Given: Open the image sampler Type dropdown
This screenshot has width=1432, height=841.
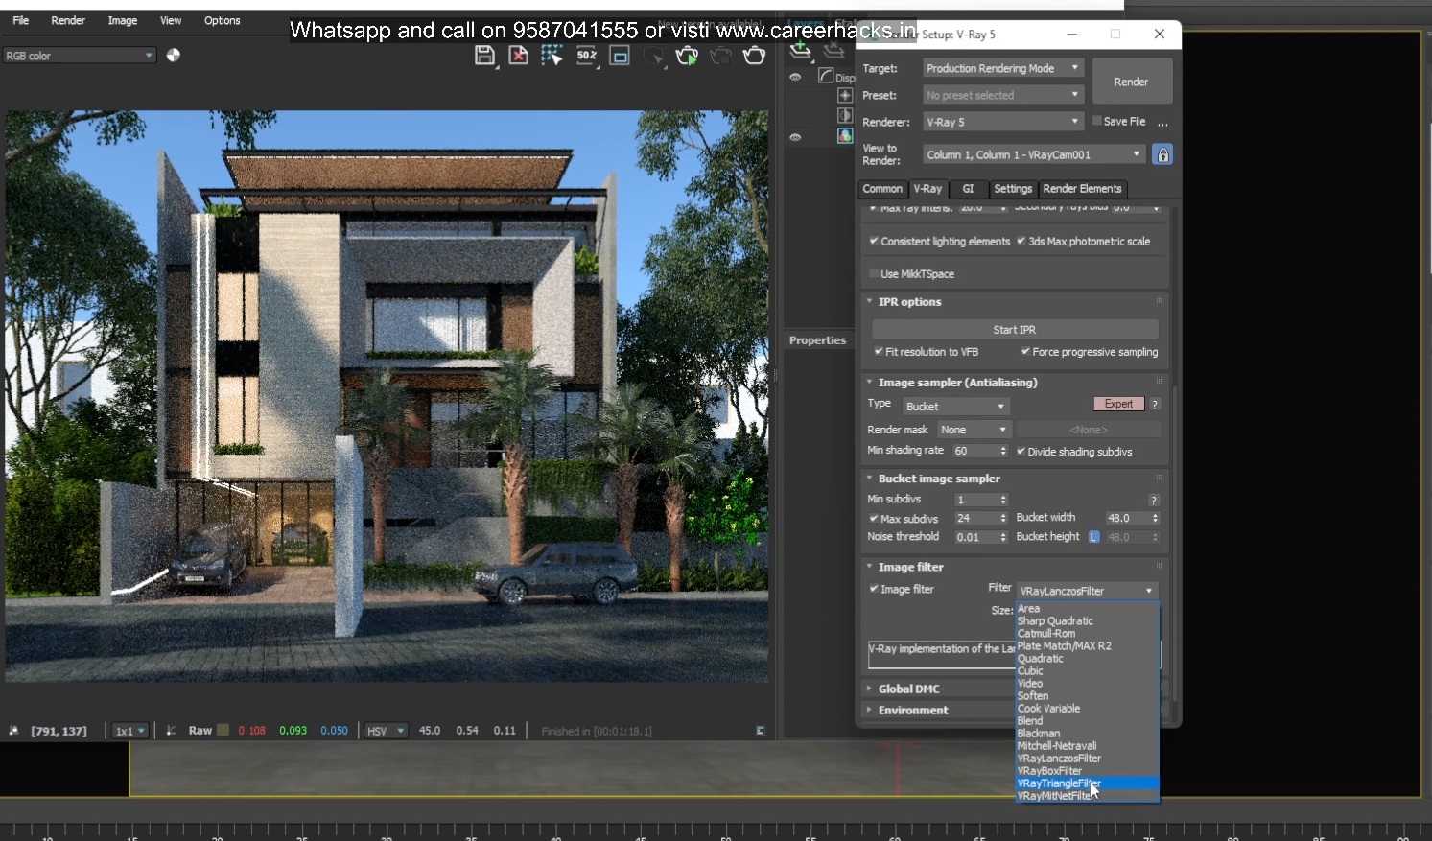Looking at the screenshot, I should (x=955, y=406).
